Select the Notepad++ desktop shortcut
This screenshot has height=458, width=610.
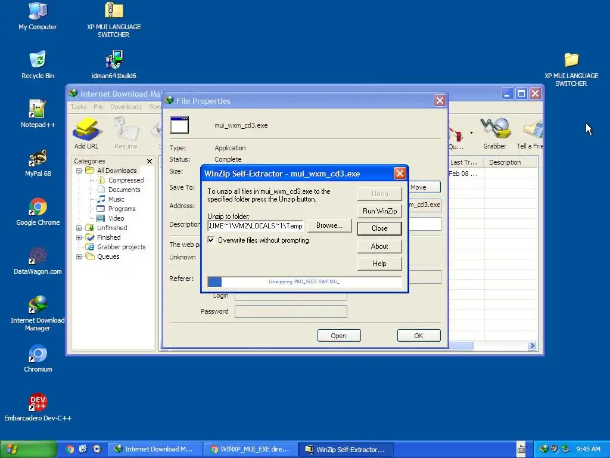point(38,114)
